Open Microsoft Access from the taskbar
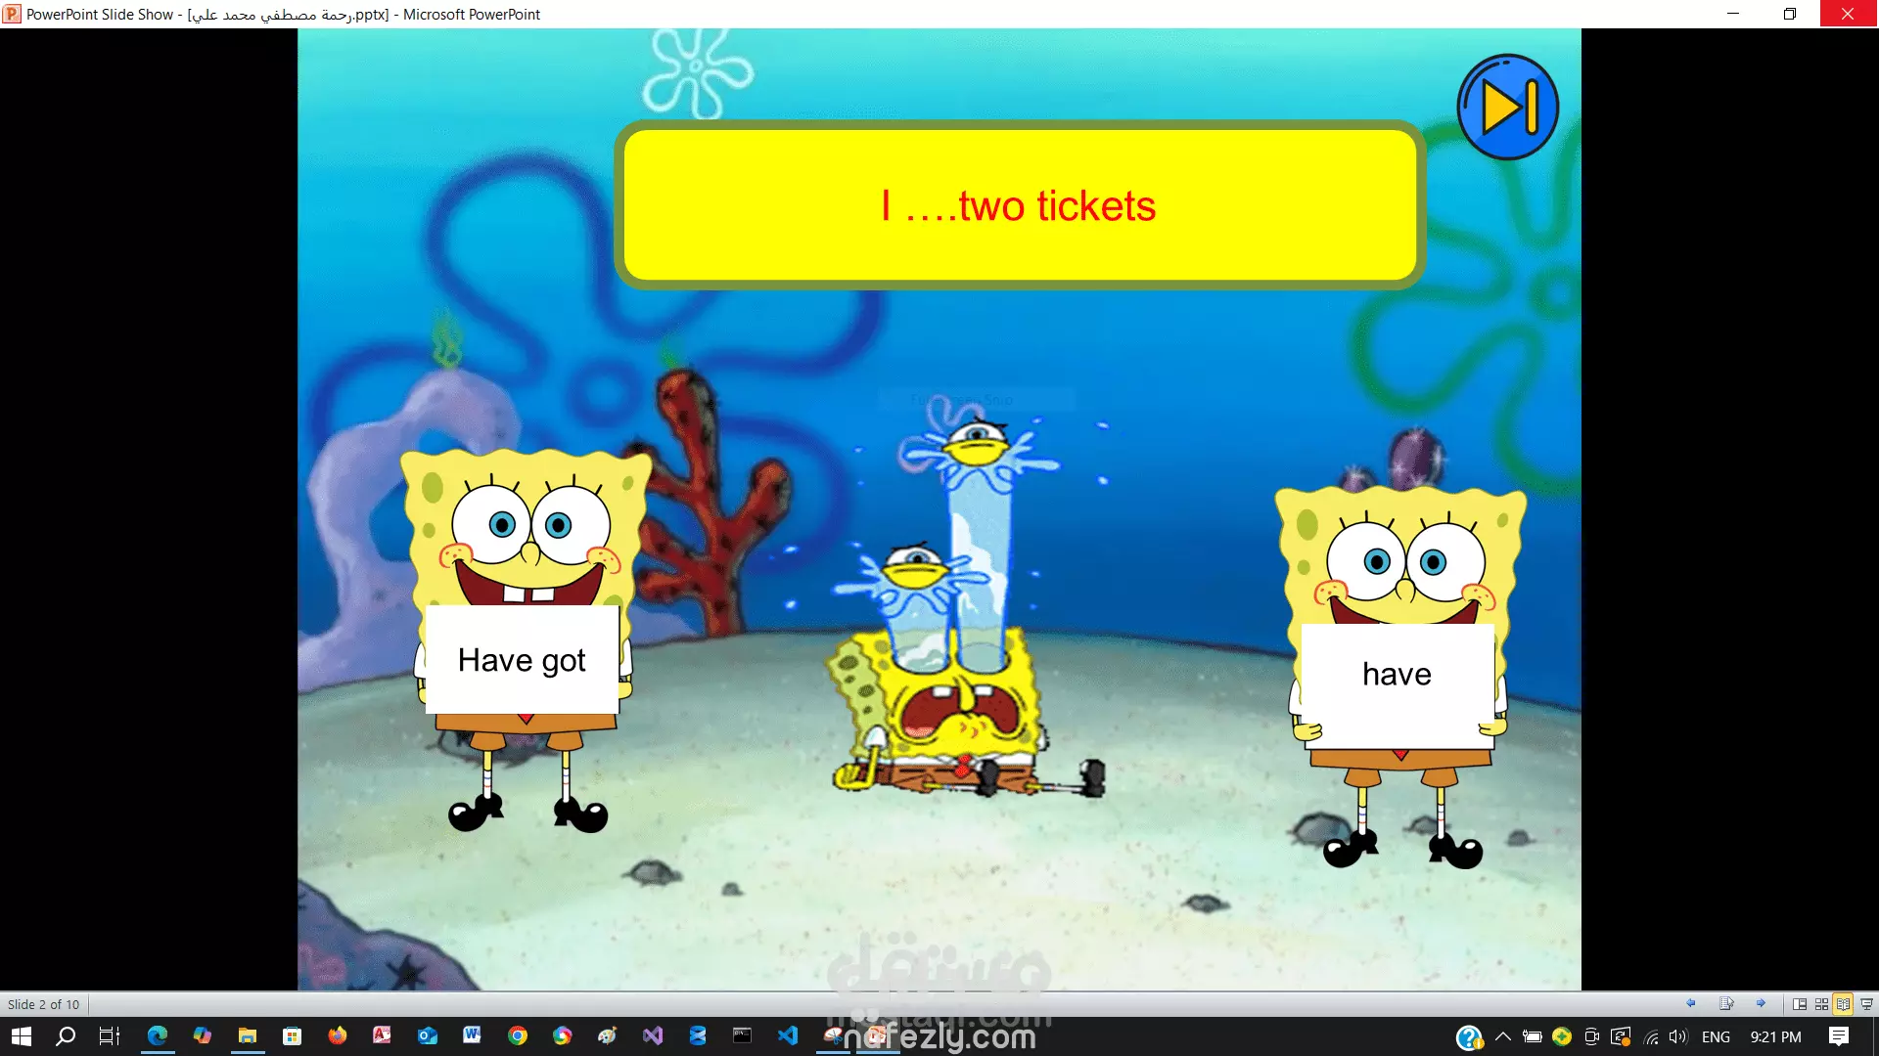1879x1056 pixels. coord(382,1035)
